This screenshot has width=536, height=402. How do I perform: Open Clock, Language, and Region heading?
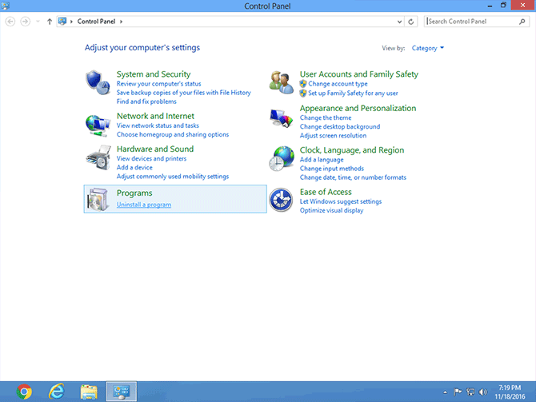(x=352, y=150)
